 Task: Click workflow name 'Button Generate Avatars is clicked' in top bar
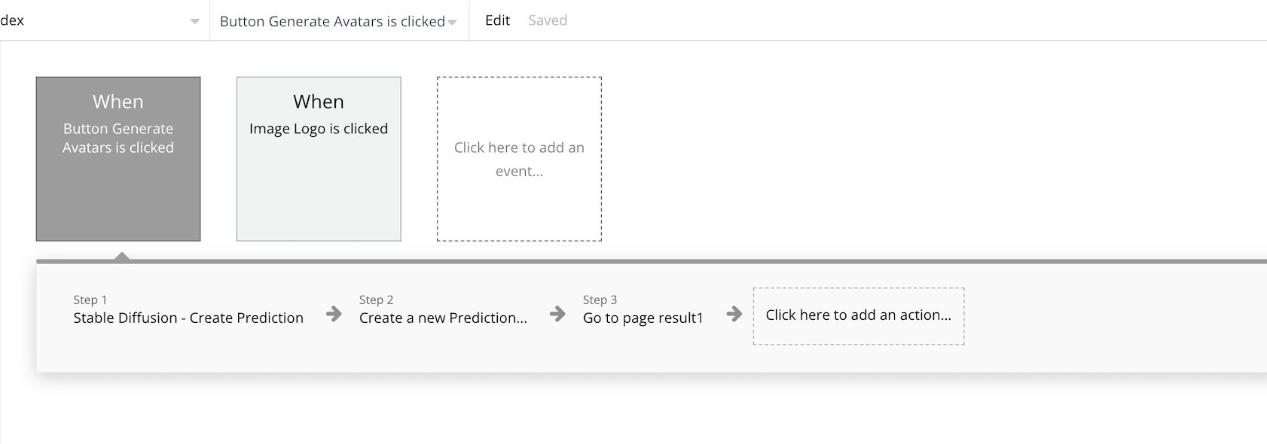[x=332, y=22]
